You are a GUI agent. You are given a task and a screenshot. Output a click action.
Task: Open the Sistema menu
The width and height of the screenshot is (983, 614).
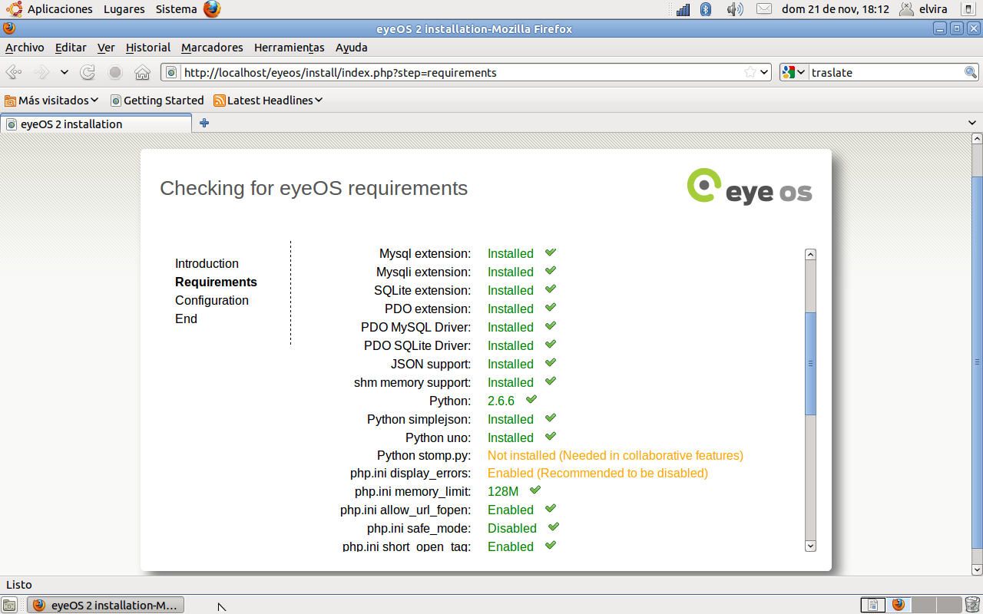pos(176,9)
